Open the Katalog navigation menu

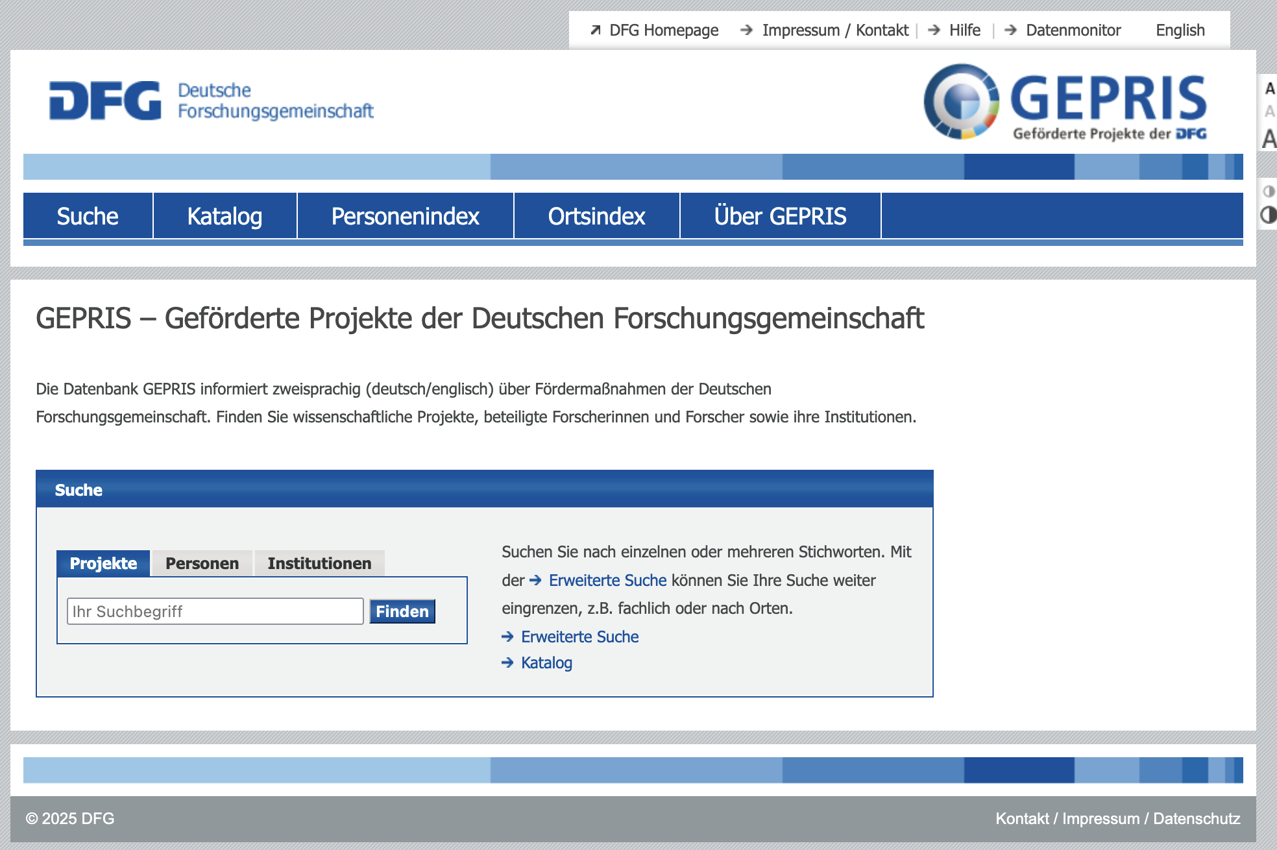point(225,216)
